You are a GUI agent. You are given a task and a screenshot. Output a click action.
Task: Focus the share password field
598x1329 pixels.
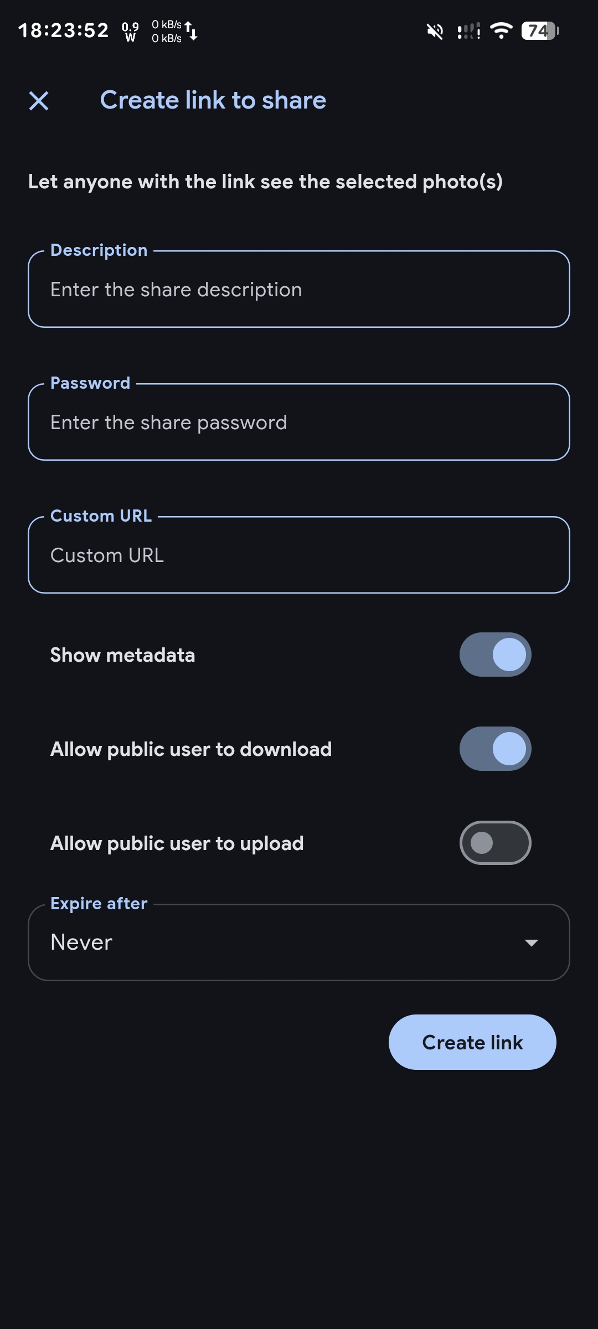[299, 422]
